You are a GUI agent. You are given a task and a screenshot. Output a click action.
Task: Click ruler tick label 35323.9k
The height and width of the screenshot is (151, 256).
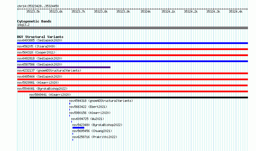coord(123,12)
